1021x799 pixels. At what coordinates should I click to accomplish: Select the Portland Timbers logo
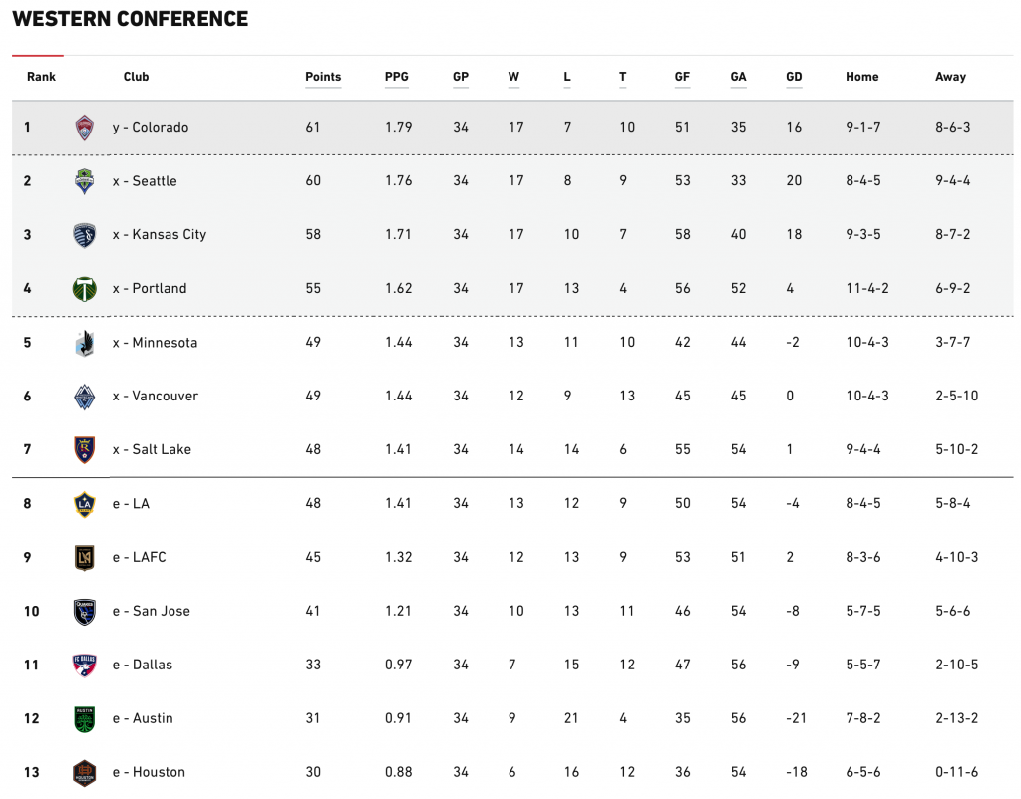[84, 289]
